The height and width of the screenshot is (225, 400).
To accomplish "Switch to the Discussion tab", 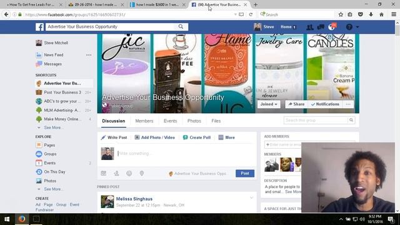I will coord(114,121).
